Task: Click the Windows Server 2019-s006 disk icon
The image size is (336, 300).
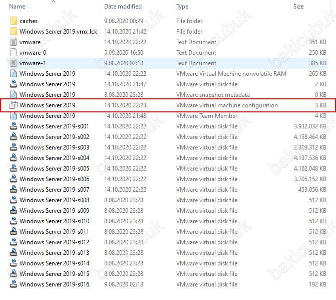Action: (14, 179)
